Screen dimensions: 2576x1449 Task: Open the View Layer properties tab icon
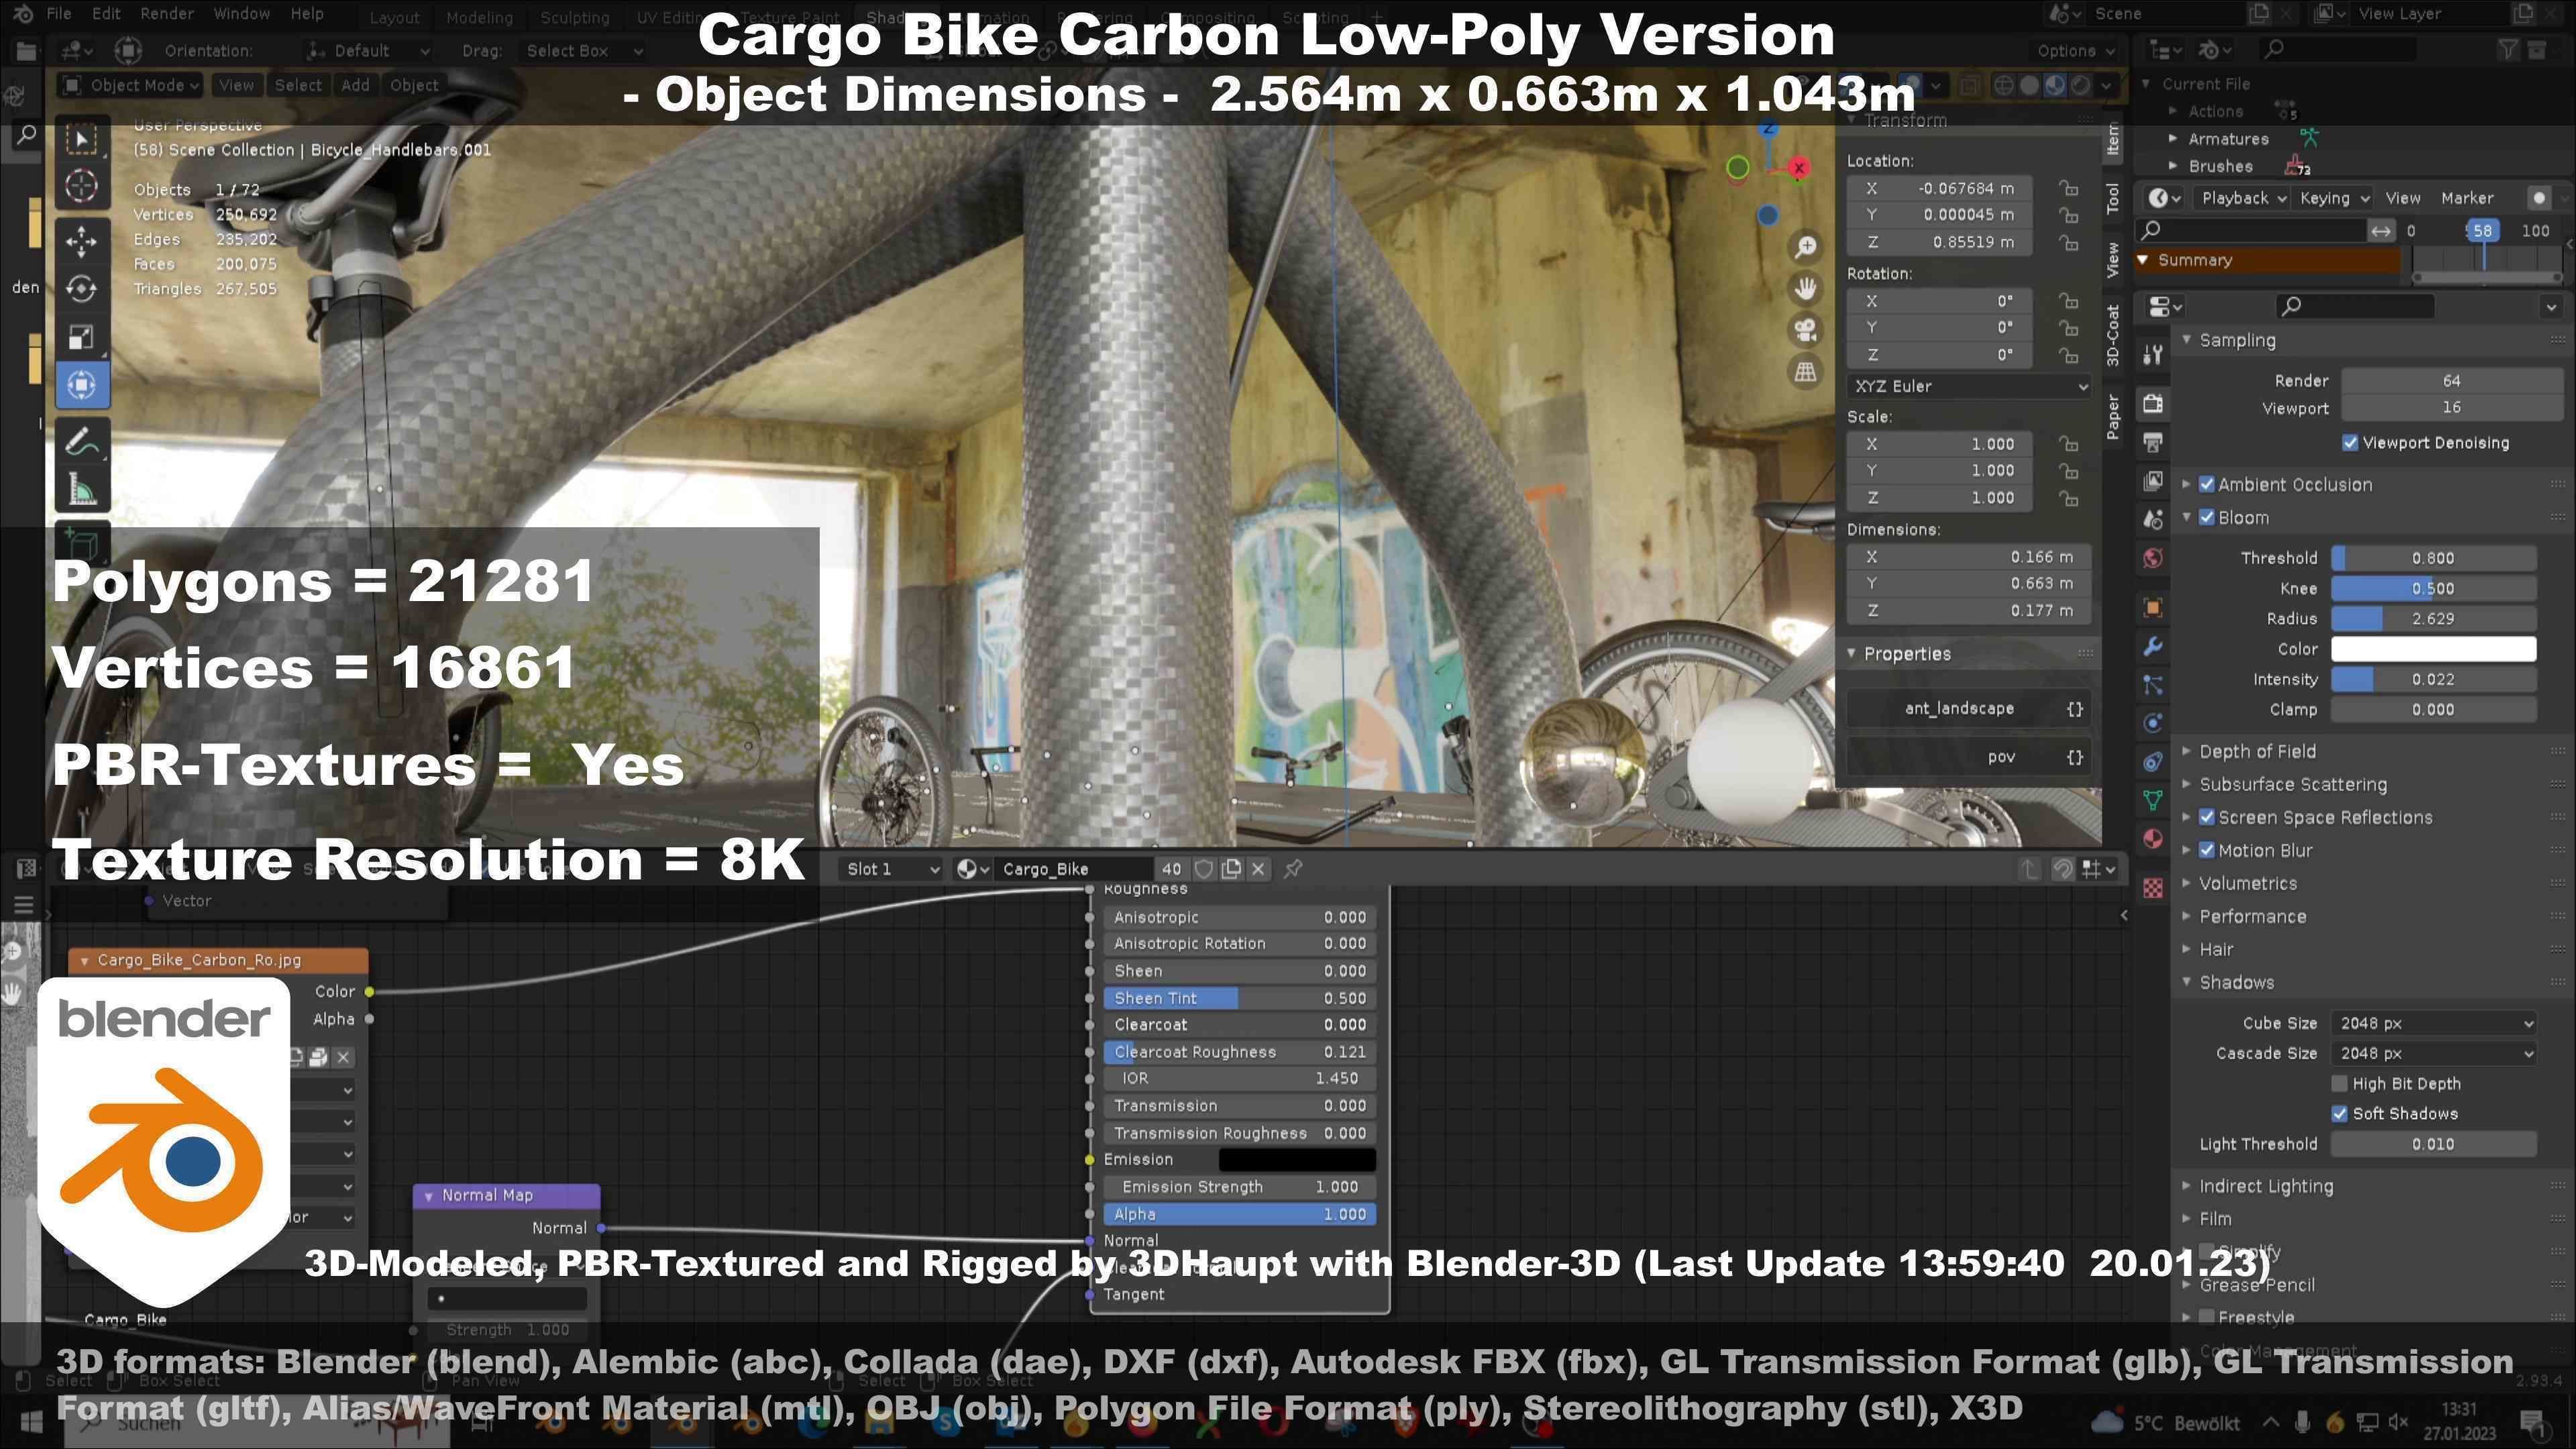click(x=2153, y=481)
